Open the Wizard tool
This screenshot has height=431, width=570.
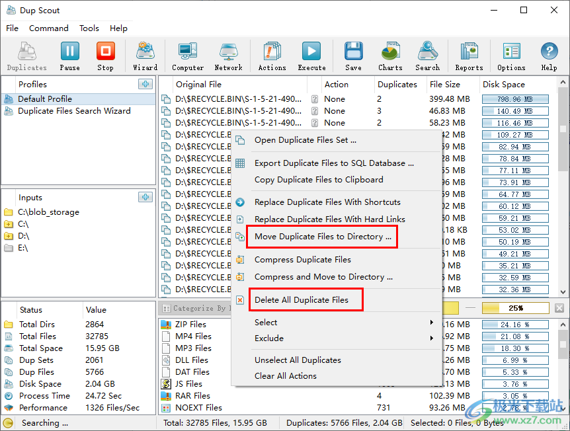(x=145, y=56)
